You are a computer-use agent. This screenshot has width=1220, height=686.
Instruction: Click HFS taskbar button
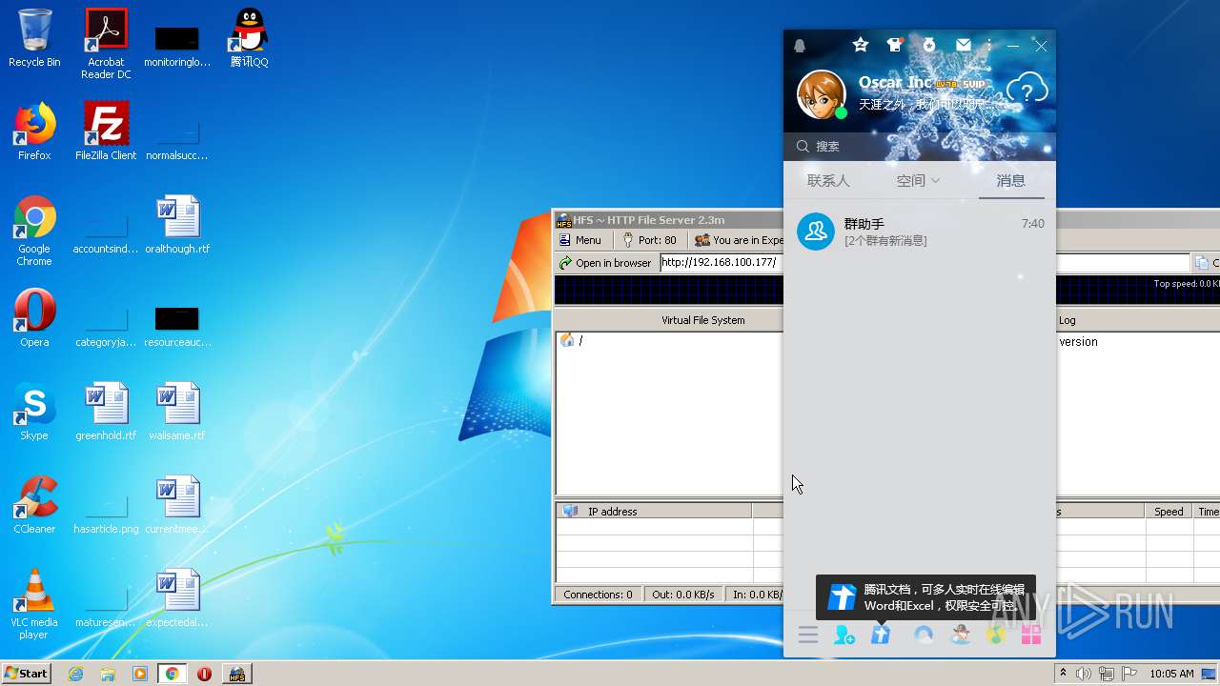(x=236, y=674)
